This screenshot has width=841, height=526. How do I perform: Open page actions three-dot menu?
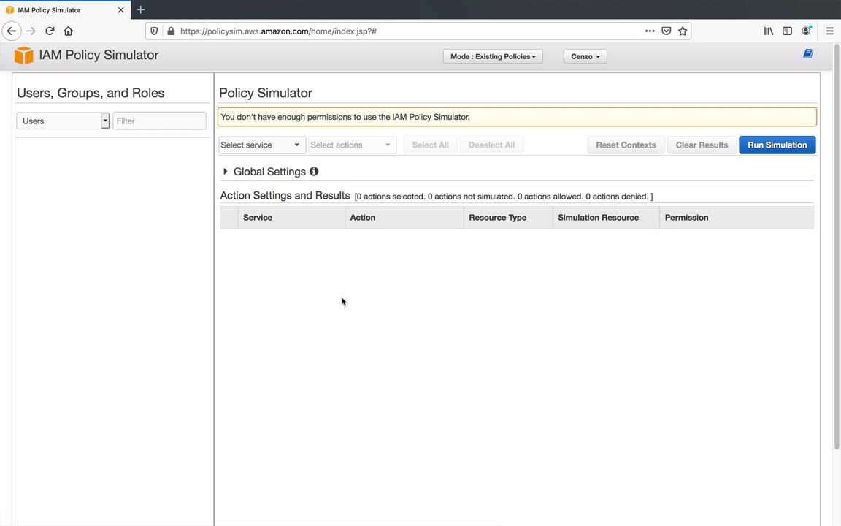(x=650, y=31)
